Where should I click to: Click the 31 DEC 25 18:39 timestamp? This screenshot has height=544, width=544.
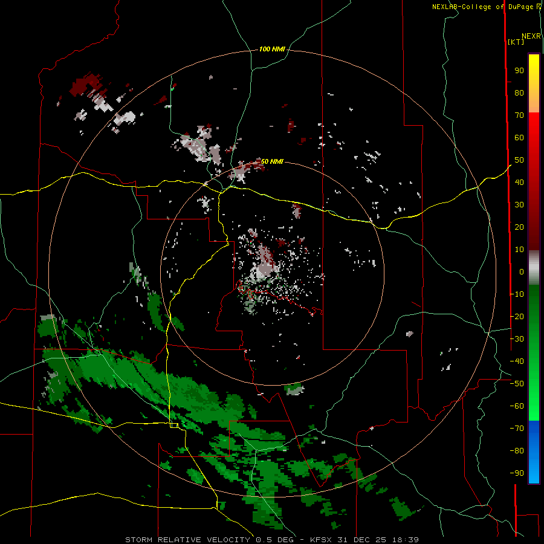click(378, 540)
